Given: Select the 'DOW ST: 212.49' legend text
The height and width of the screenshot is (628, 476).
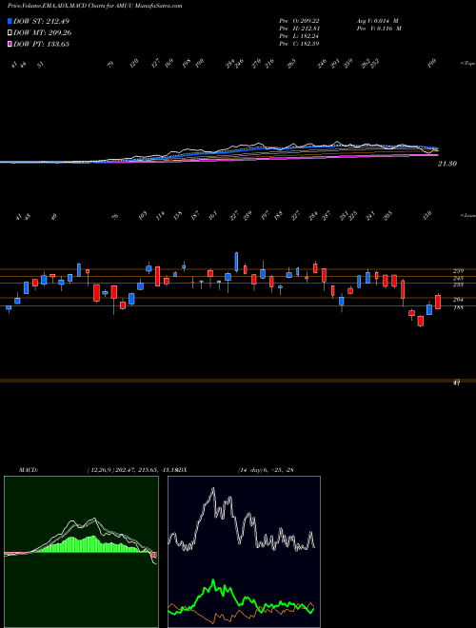Looking at the screenshot, I should pyautogui.click(x=41, y=22).
